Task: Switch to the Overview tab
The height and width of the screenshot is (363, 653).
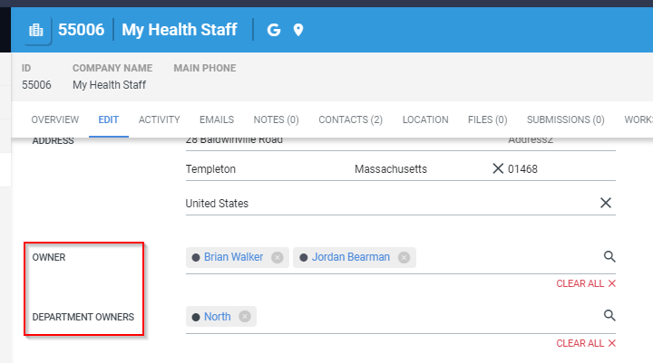Action: (x=55, y=119)
